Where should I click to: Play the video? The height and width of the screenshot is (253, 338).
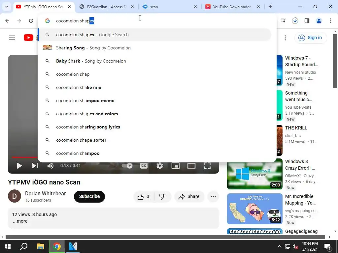click(19, 166)
